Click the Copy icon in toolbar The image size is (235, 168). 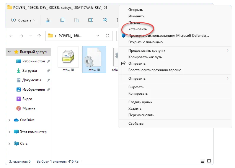tap(62, 20)
